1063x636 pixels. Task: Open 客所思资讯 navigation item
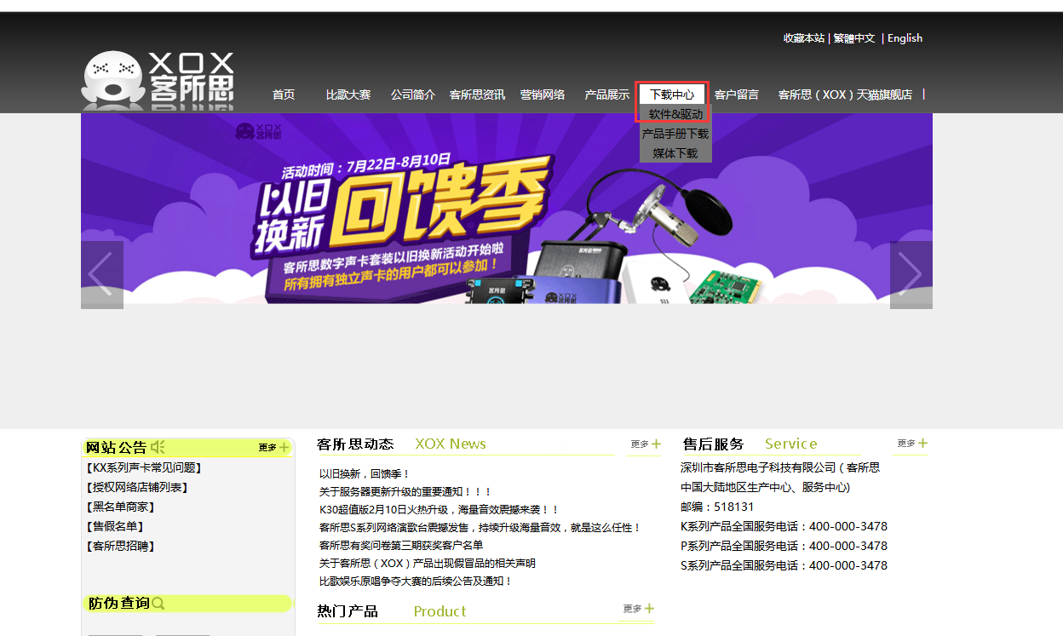(x=477, y=95)
